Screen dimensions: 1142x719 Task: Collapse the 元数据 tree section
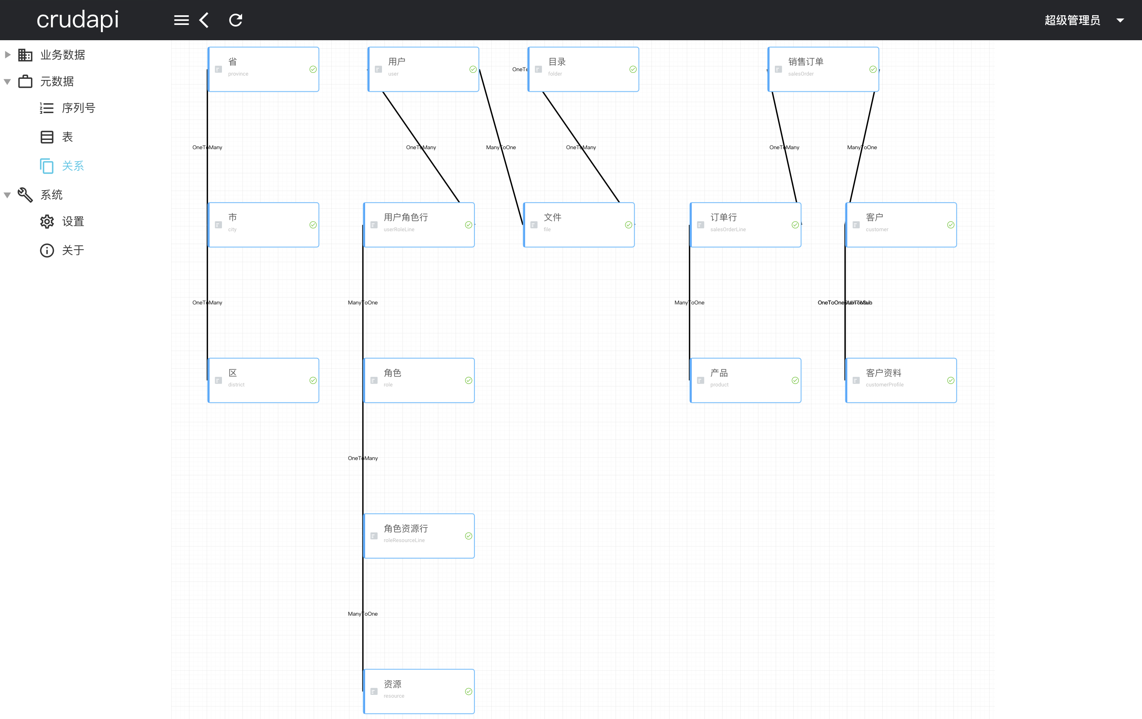pyautogui.click(x=8, y=82)
